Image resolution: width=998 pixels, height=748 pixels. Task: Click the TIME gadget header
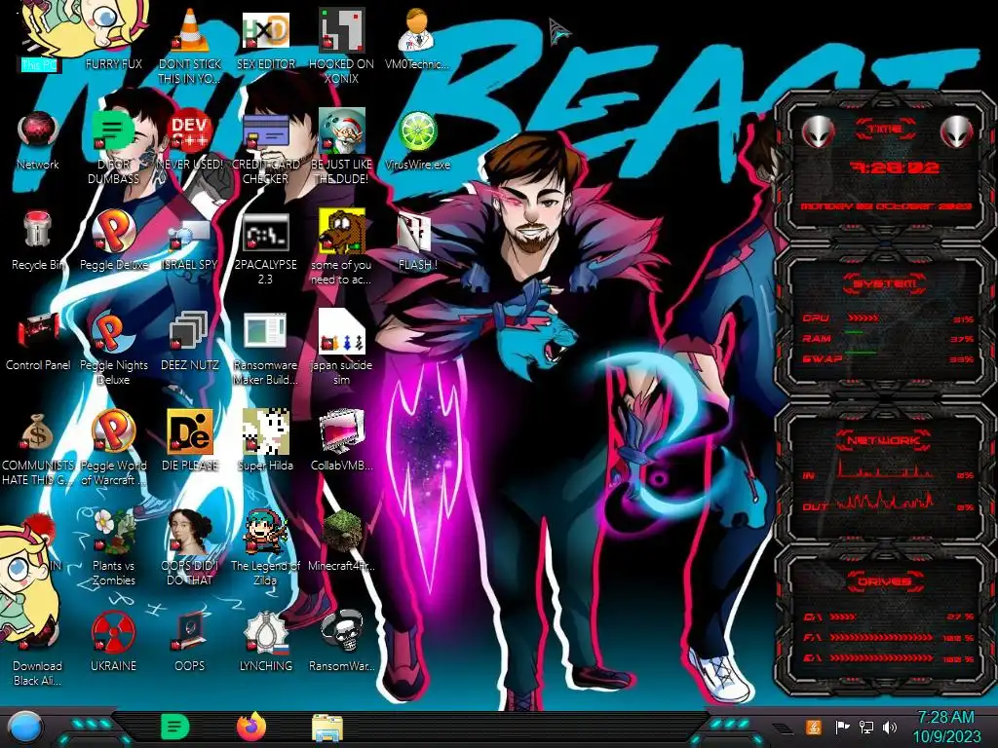pos(885,130)
